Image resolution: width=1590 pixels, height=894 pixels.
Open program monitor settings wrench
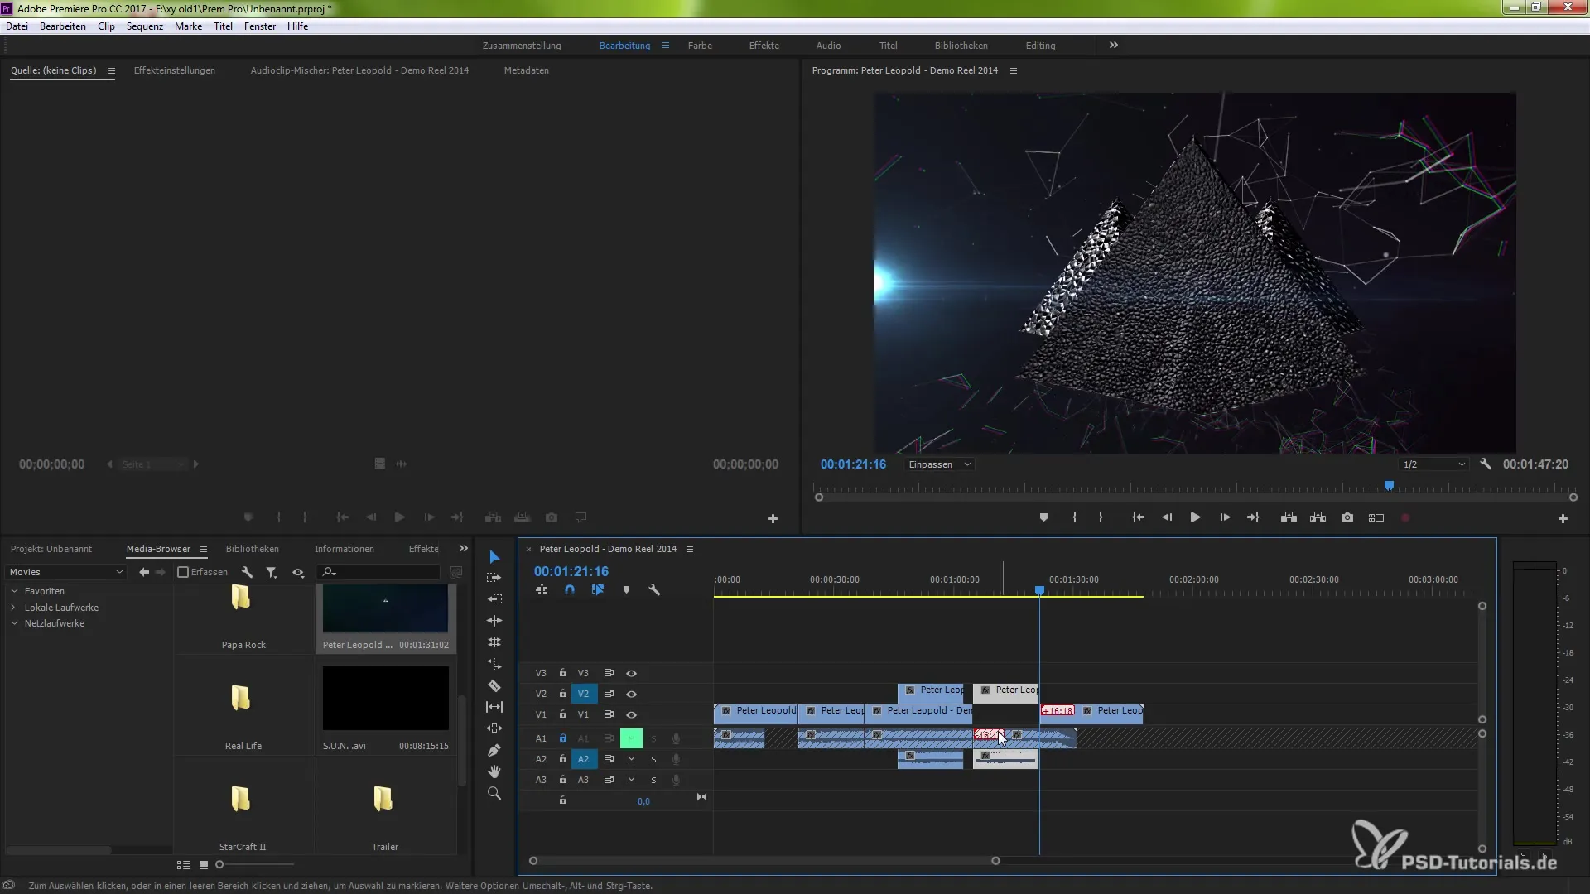click(1486, 464)
